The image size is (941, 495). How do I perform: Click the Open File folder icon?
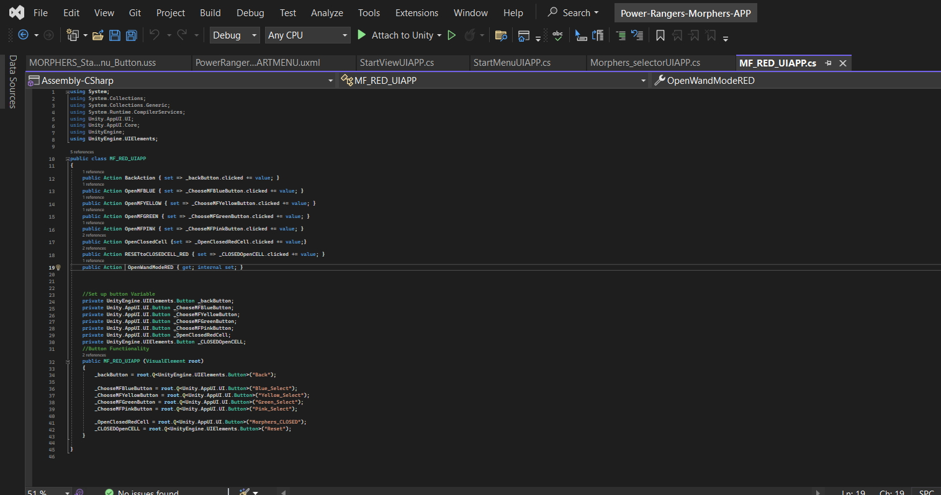(x=98, y=35)
